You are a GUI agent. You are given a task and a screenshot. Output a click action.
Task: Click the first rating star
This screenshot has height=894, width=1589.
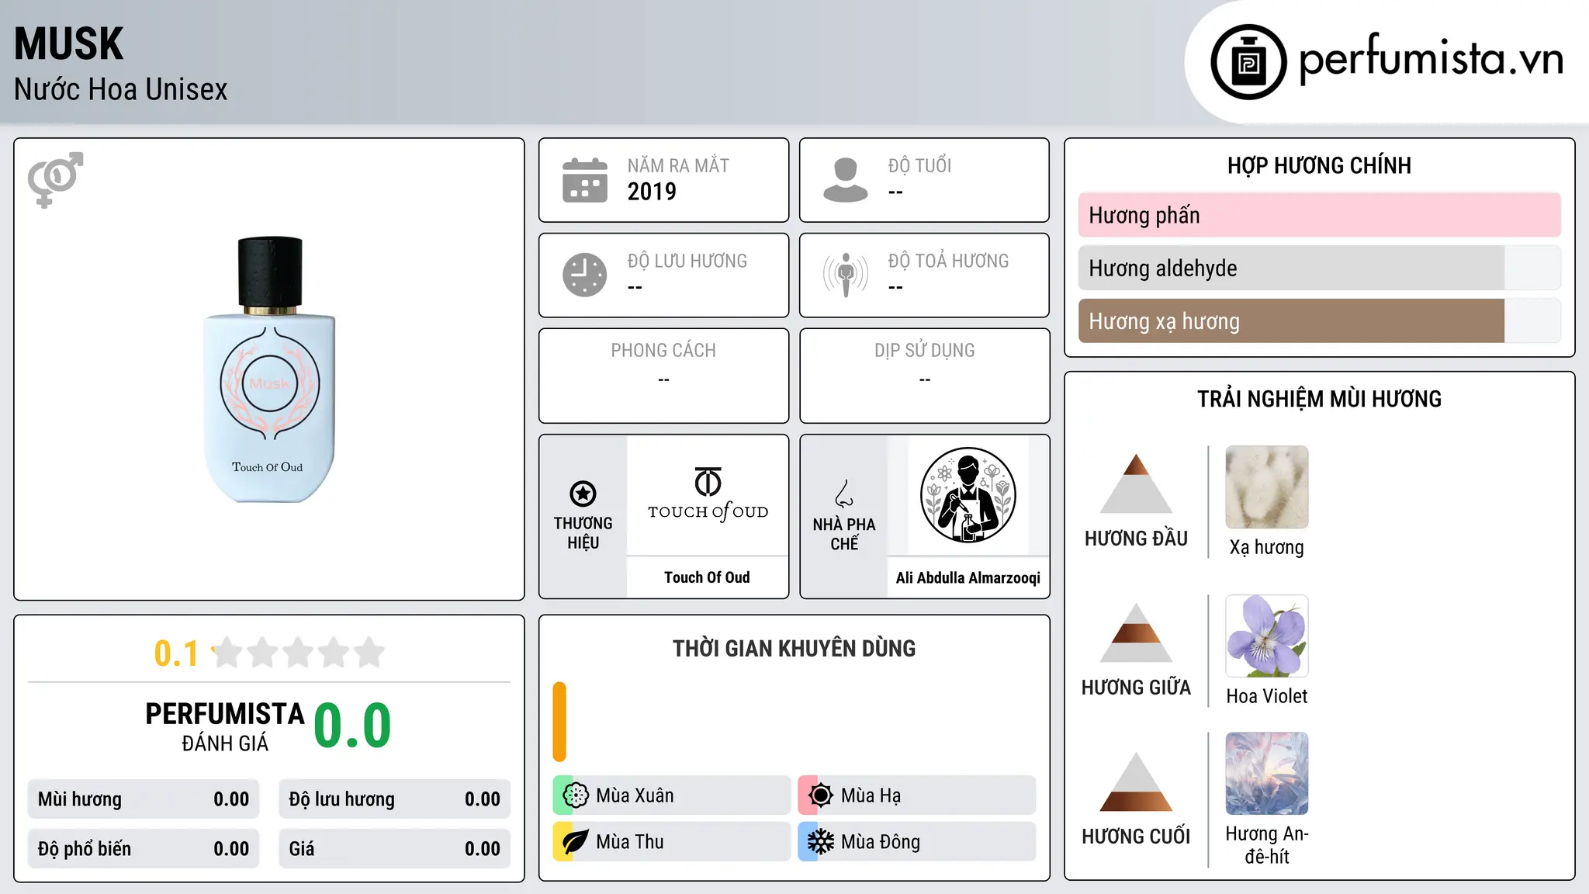227,653
